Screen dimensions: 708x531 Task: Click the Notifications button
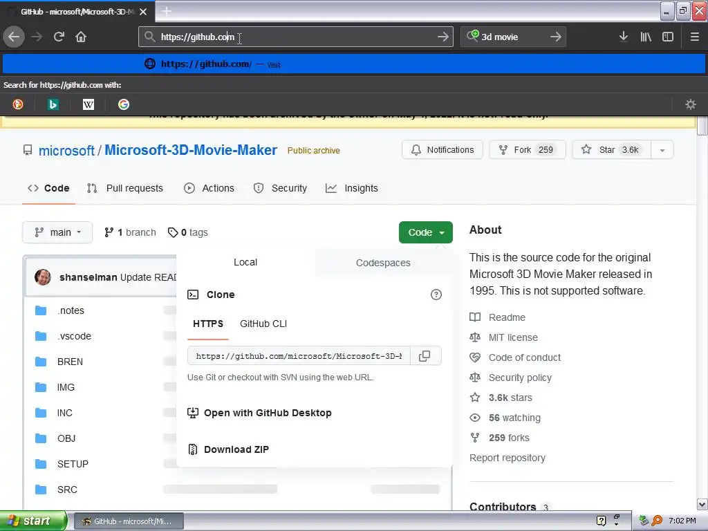point(442,150)
